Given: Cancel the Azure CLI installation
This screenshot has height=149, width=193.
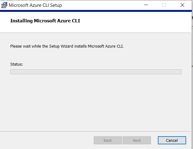Looking at the screenshot, I should coord(172,140).
